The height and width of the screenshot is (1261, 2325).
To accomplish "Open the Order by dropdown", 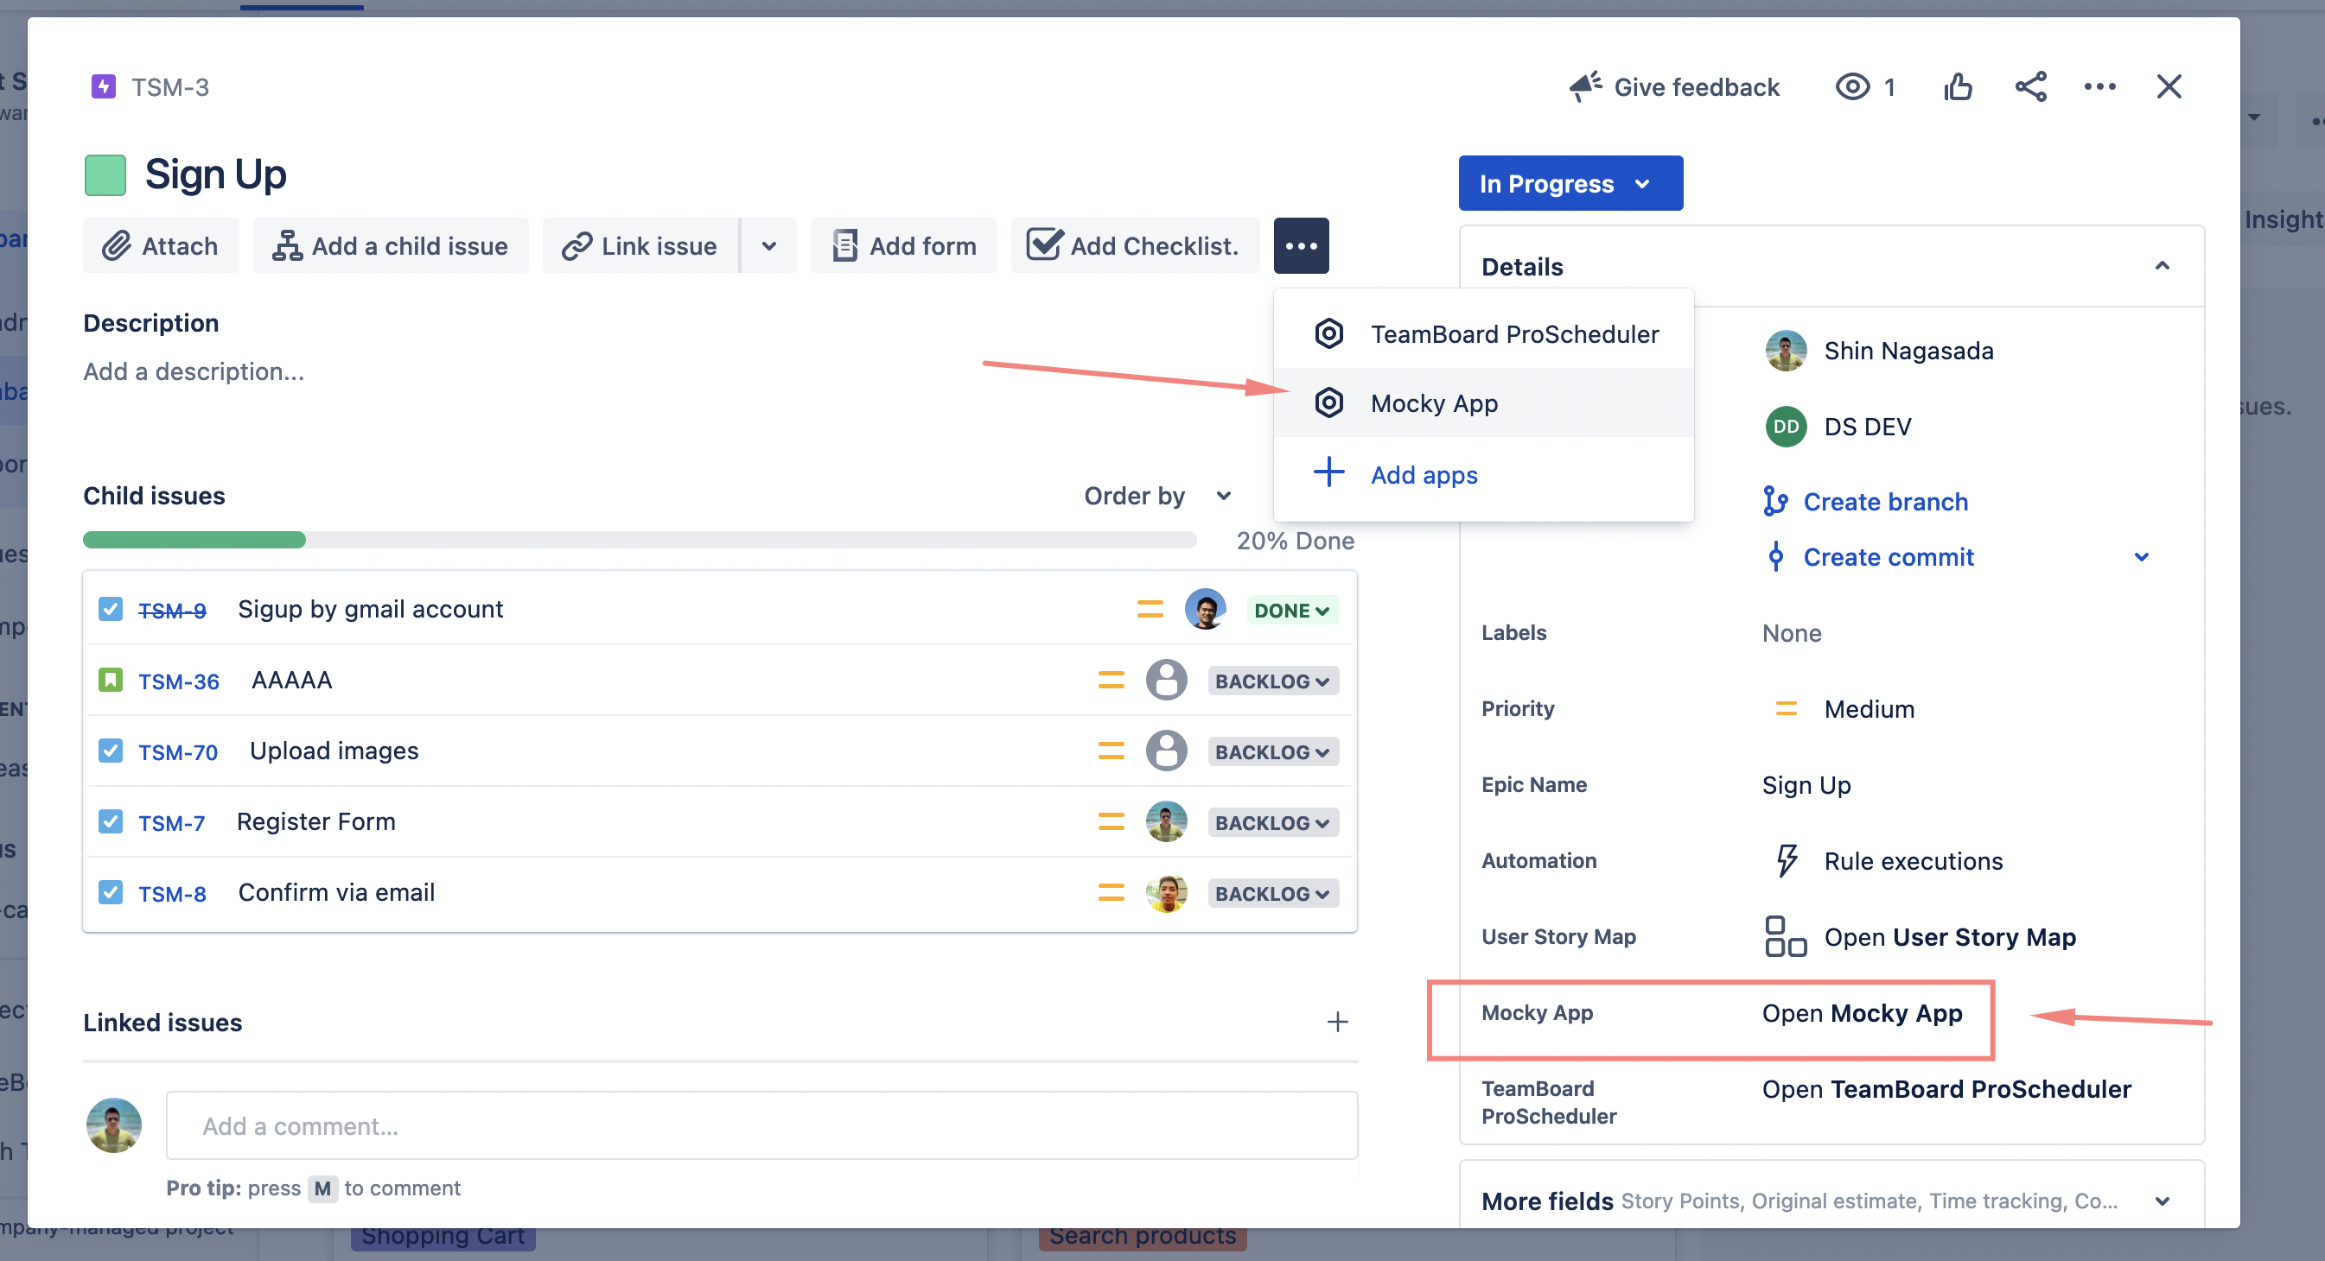I will pyautogui.click(x=1157, y=495).
